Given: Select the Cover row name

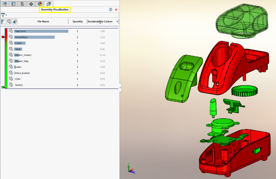Looking at the screenshot, I should [18, 43].
